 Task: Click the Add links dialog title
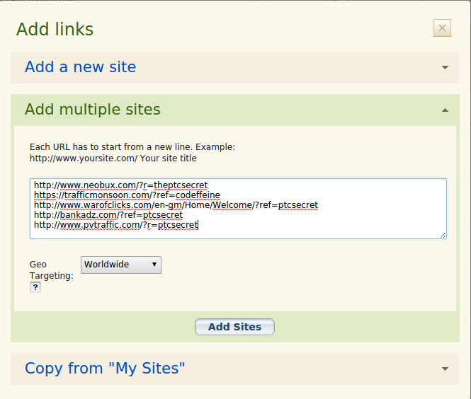55,29
